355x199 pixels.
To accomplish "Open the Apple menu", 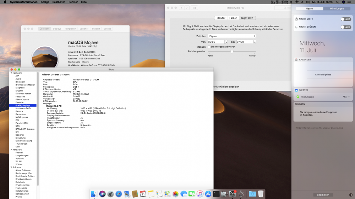I will [5, 2].
